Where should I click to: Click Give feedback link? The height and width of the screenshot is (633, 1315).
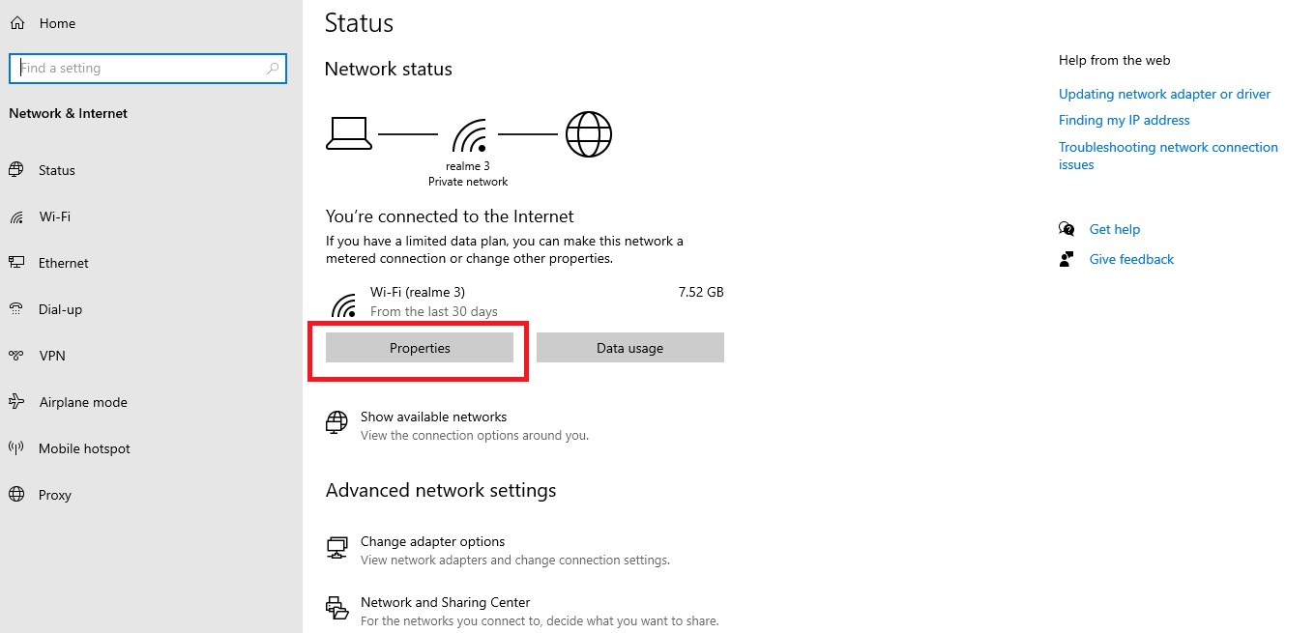tap(1131, 259)
